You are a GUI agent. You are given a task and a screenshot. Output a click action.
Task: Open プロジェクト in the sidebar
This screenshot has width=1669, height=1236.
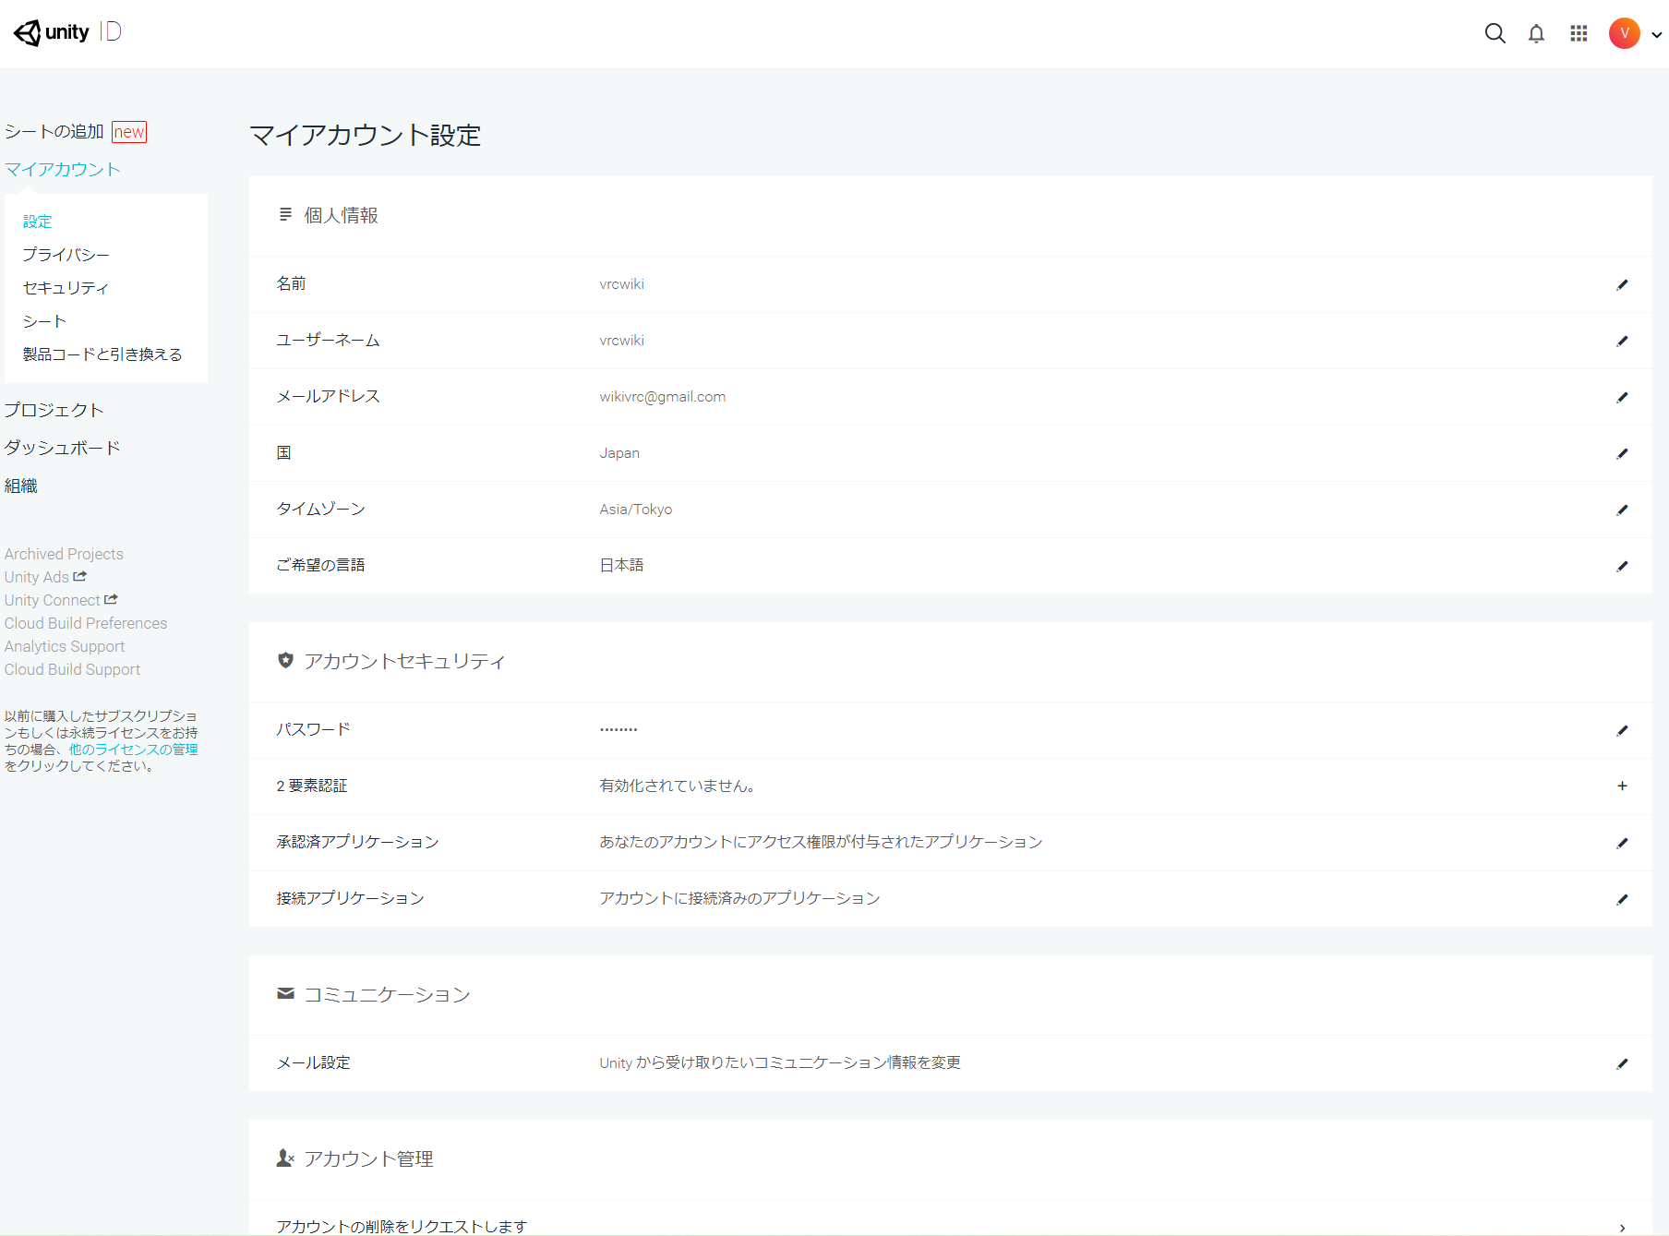click(x=54, y=410)
